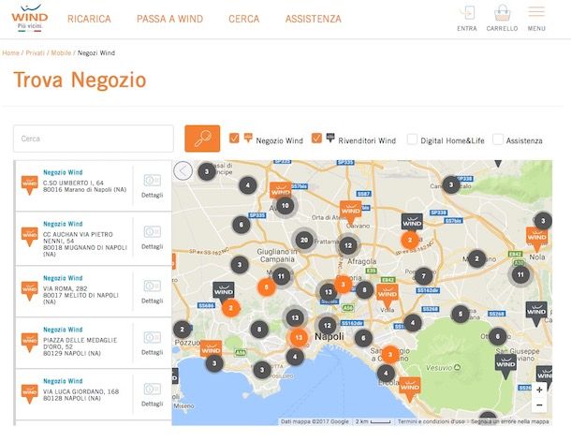Image resolution: width=571 pixels, height=441 pixels.
Task: Click the cluster marker 8 west of Napoli
Action: click(259, 330)
